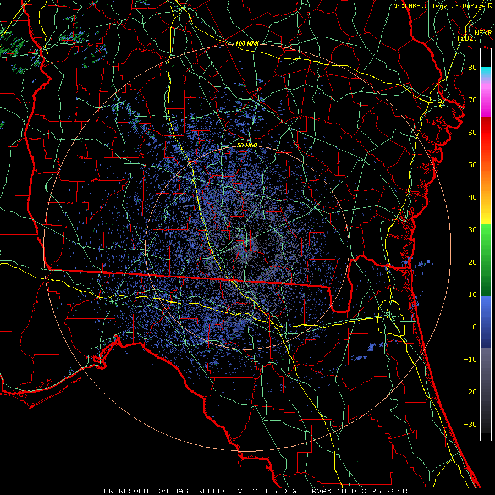
Task: Click the 20 value on color scale
Action: pos(472,262)
